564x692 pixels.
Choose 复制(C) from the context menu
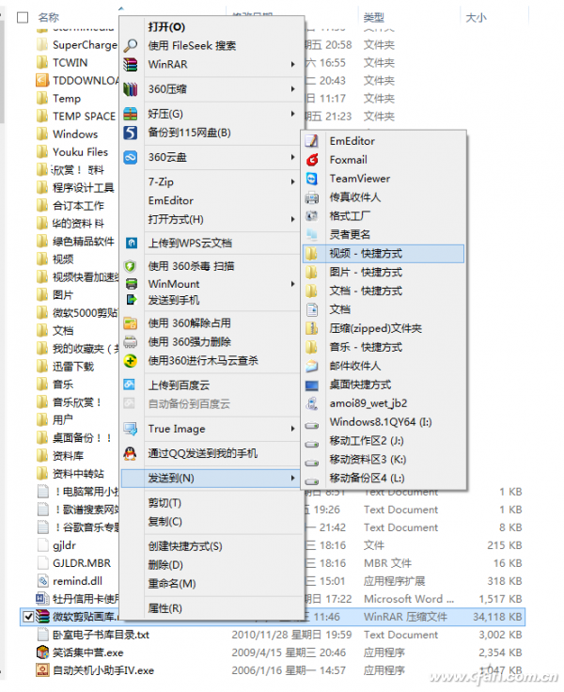(212, 522)
